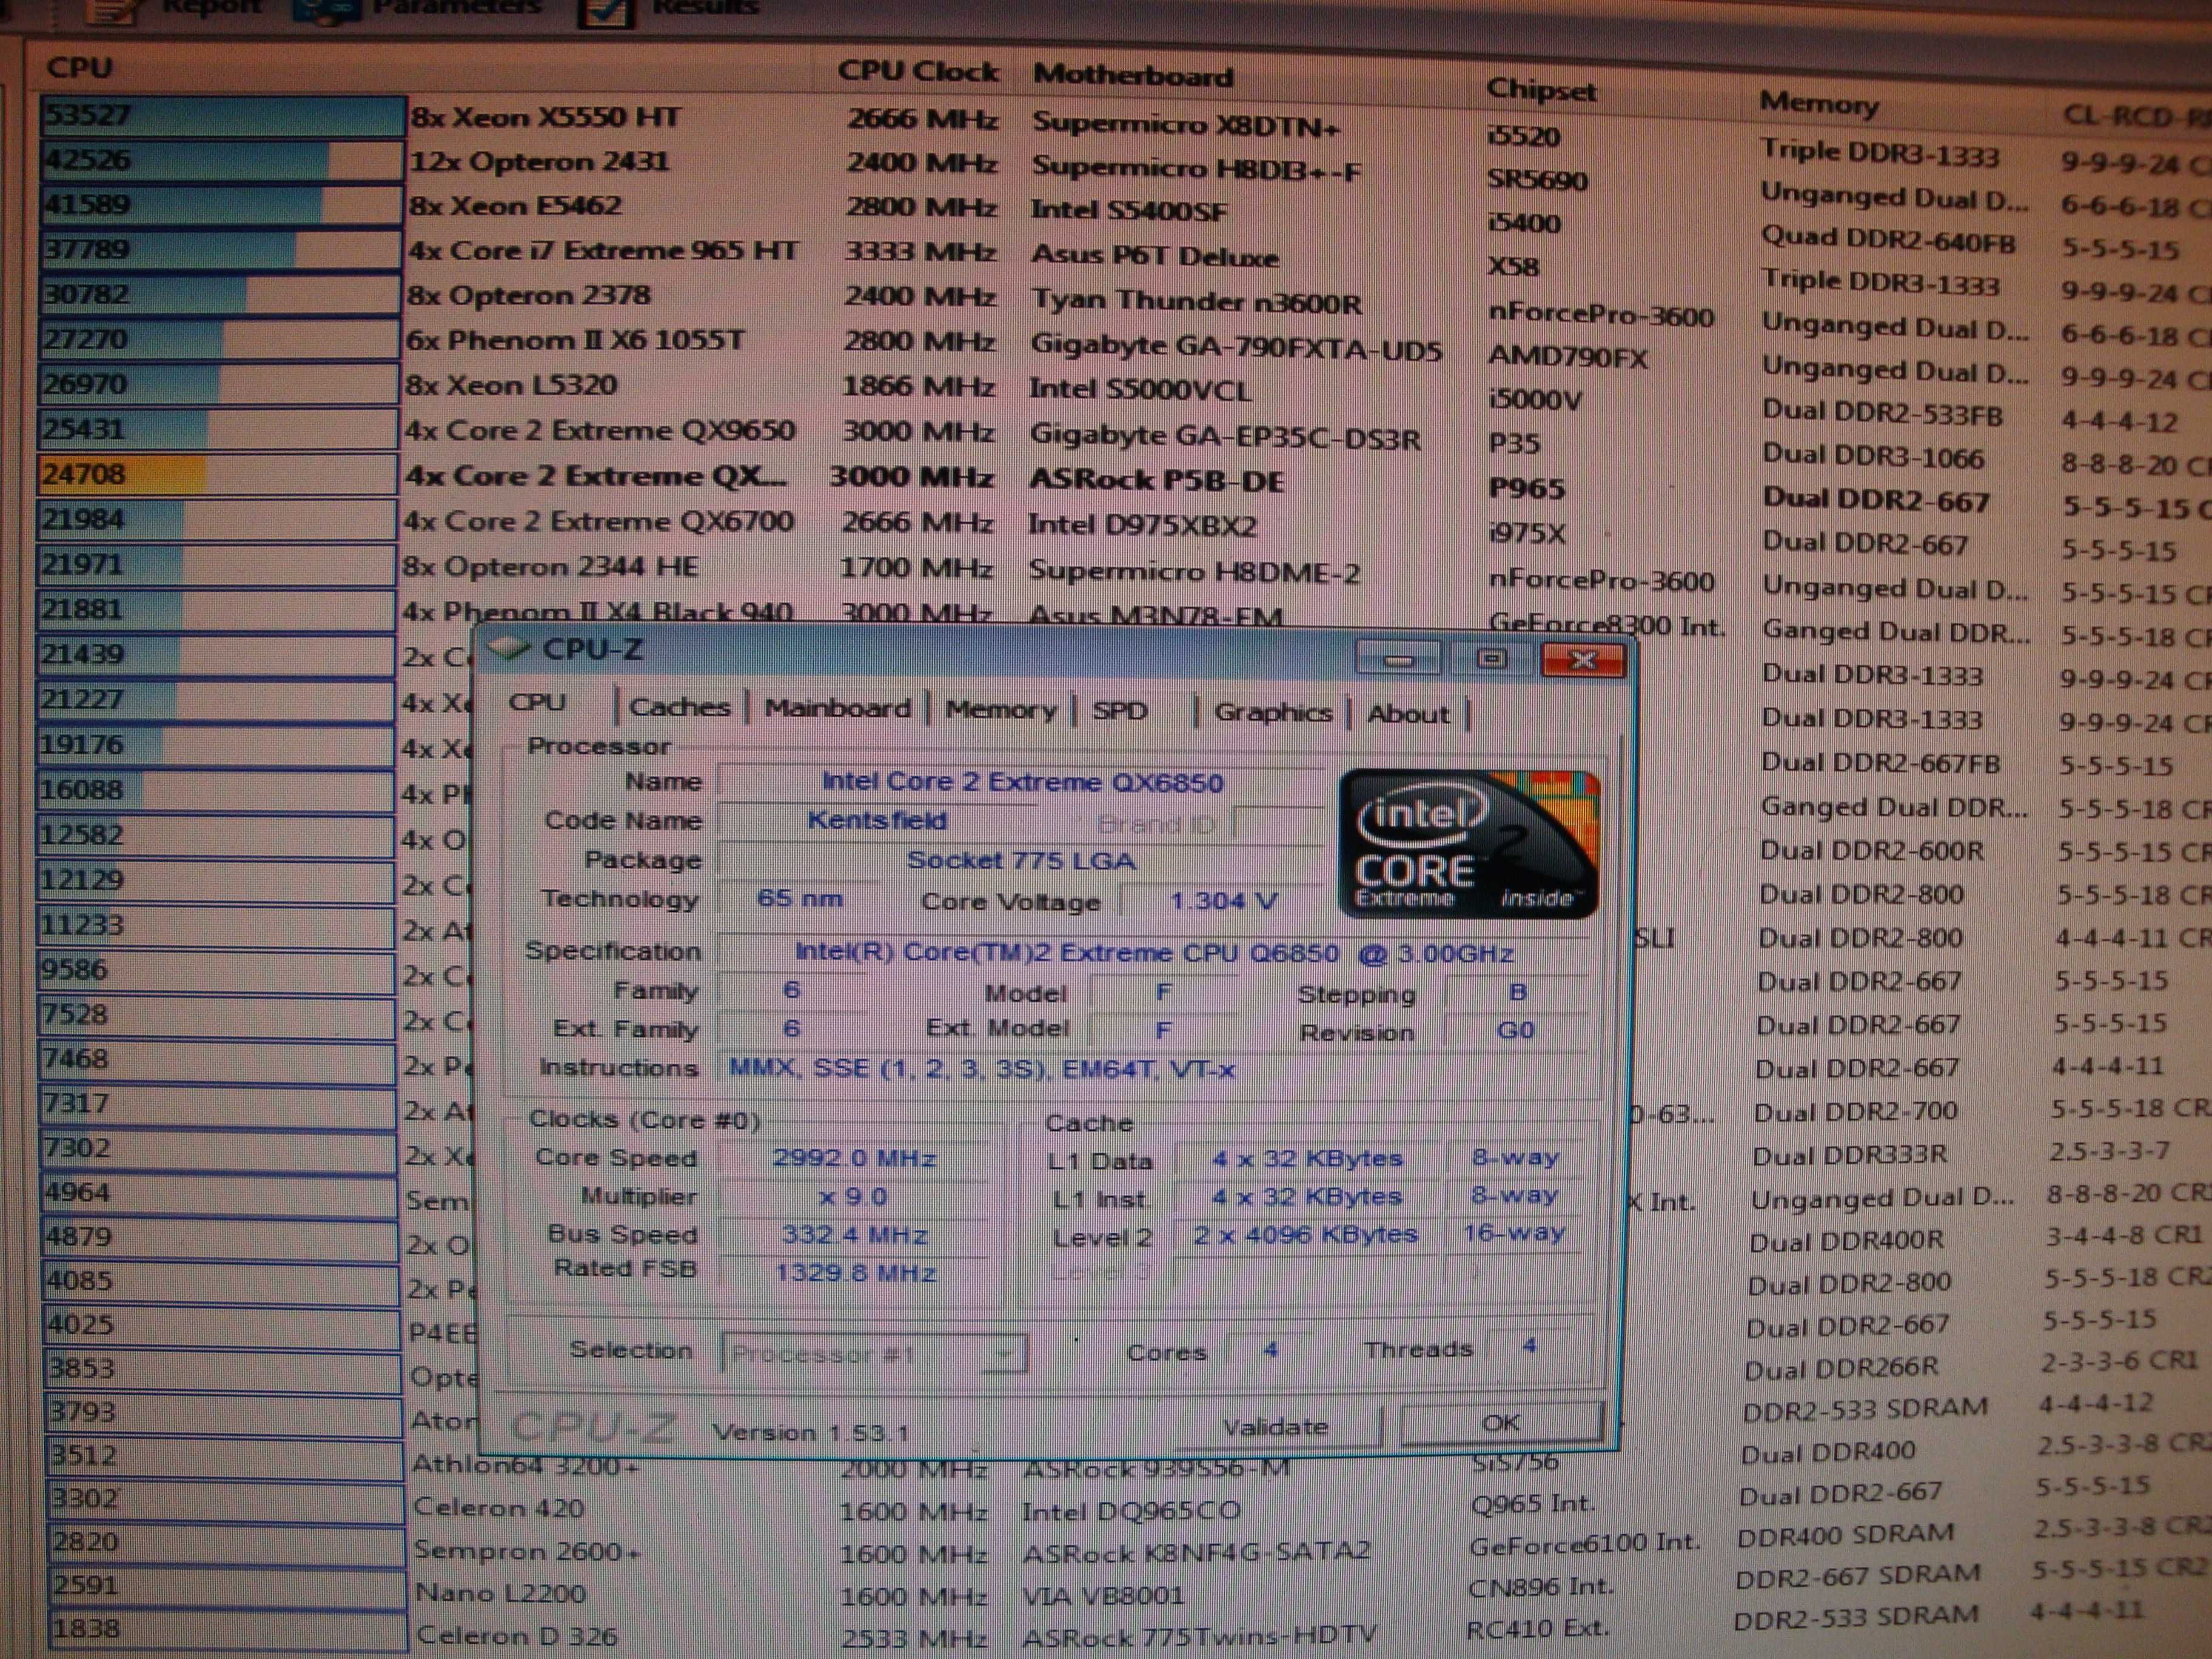Click the Level 2 cache value 2 x 4096 KBytes

(1306, 1234)
